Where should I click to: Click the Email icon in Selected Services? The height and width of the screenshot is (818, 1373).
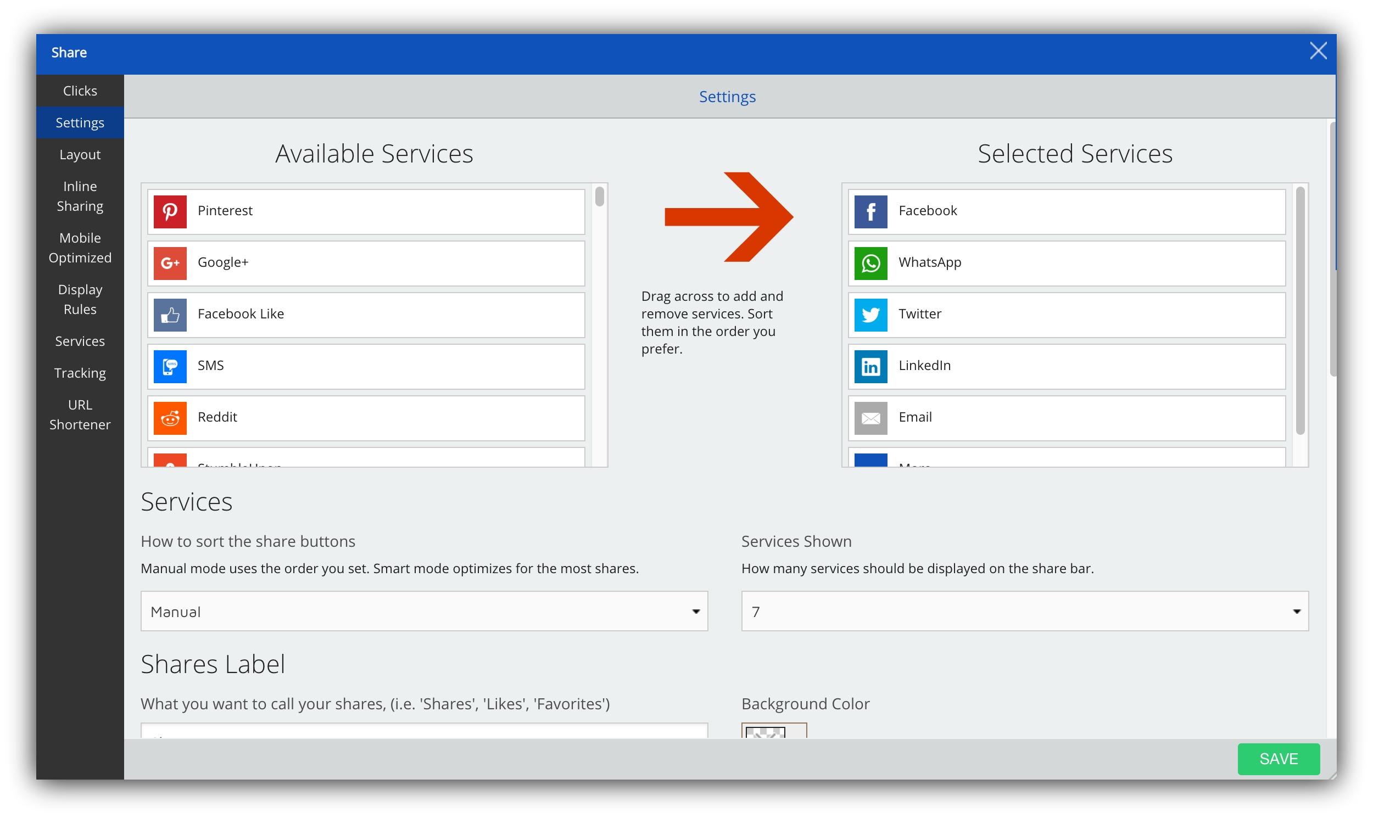pos(869,417)
